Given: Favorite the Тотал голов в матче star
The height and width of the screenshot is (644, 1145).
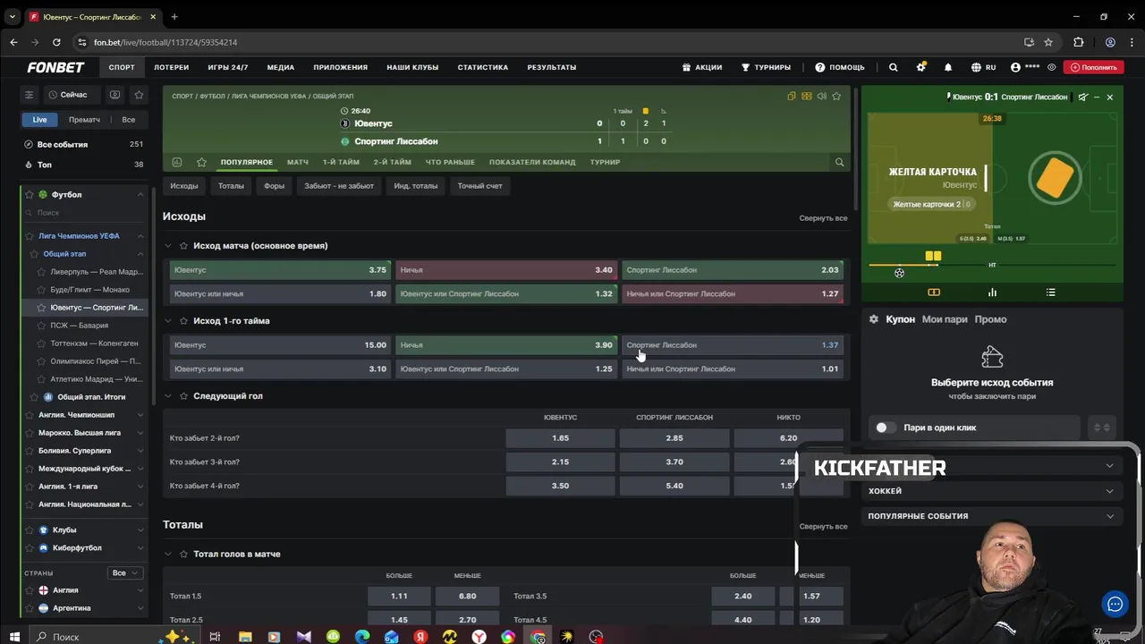Looking at the screenshot, I should tap(183, 554).
